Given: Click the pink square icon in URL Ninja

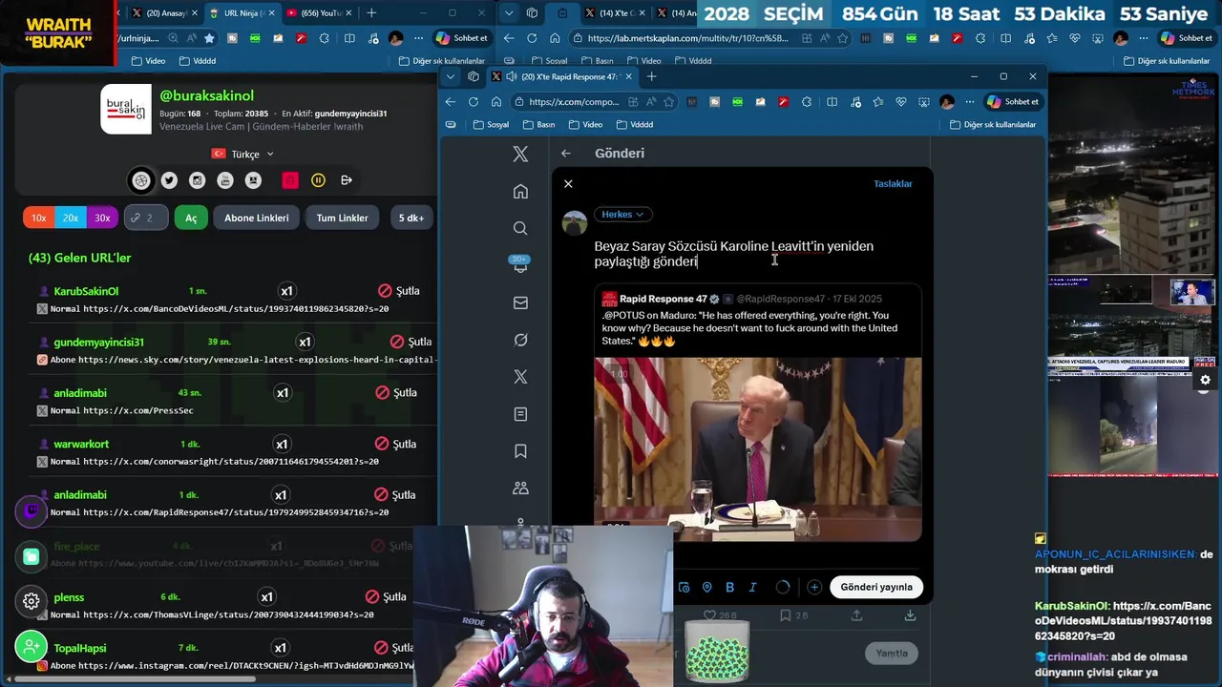Looking at the screenshot, I should pos(290,180).
